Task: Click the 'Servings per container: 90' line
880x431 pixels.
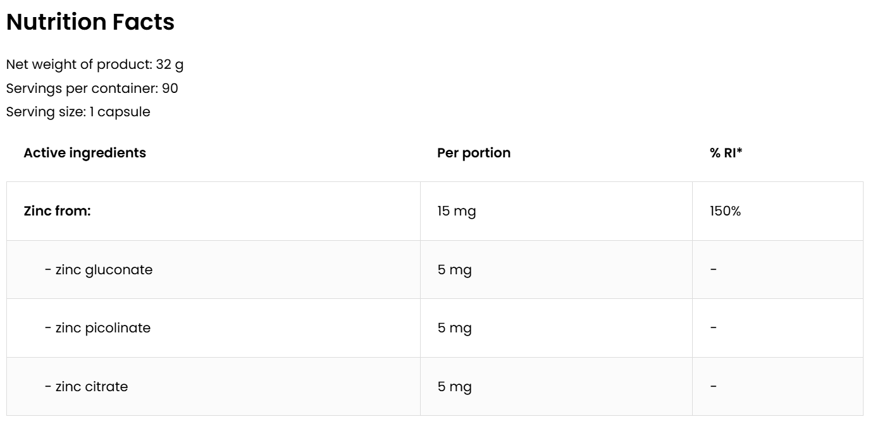Action: tap(92, 88)
